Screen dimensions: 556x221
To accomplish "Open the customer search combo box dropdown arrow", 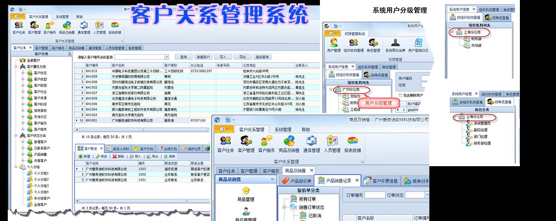I will (167, 57).
